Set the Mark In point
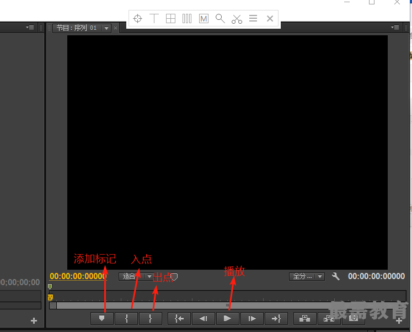412x332 pixels. [126, 318]
